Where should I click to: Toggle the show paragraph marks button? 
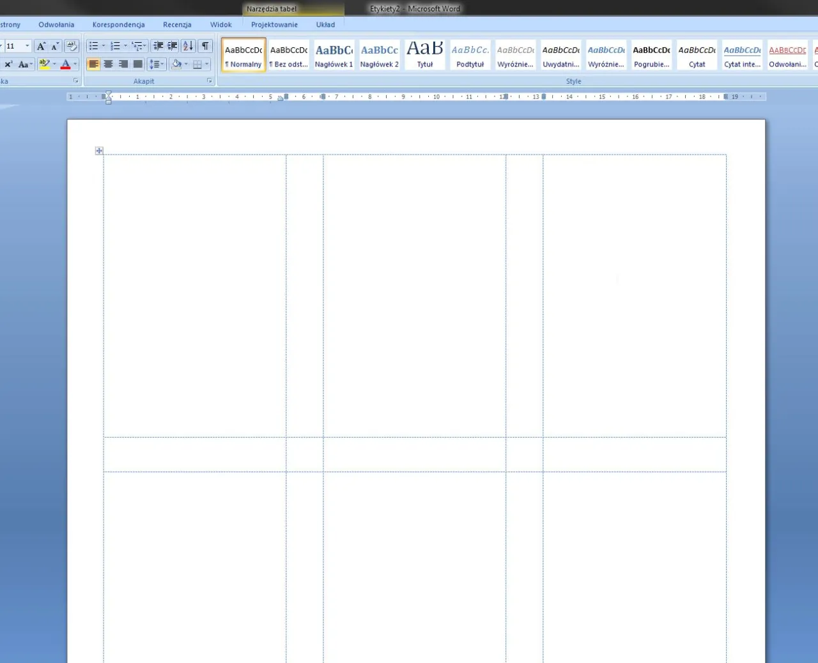(x=205, y=46)
